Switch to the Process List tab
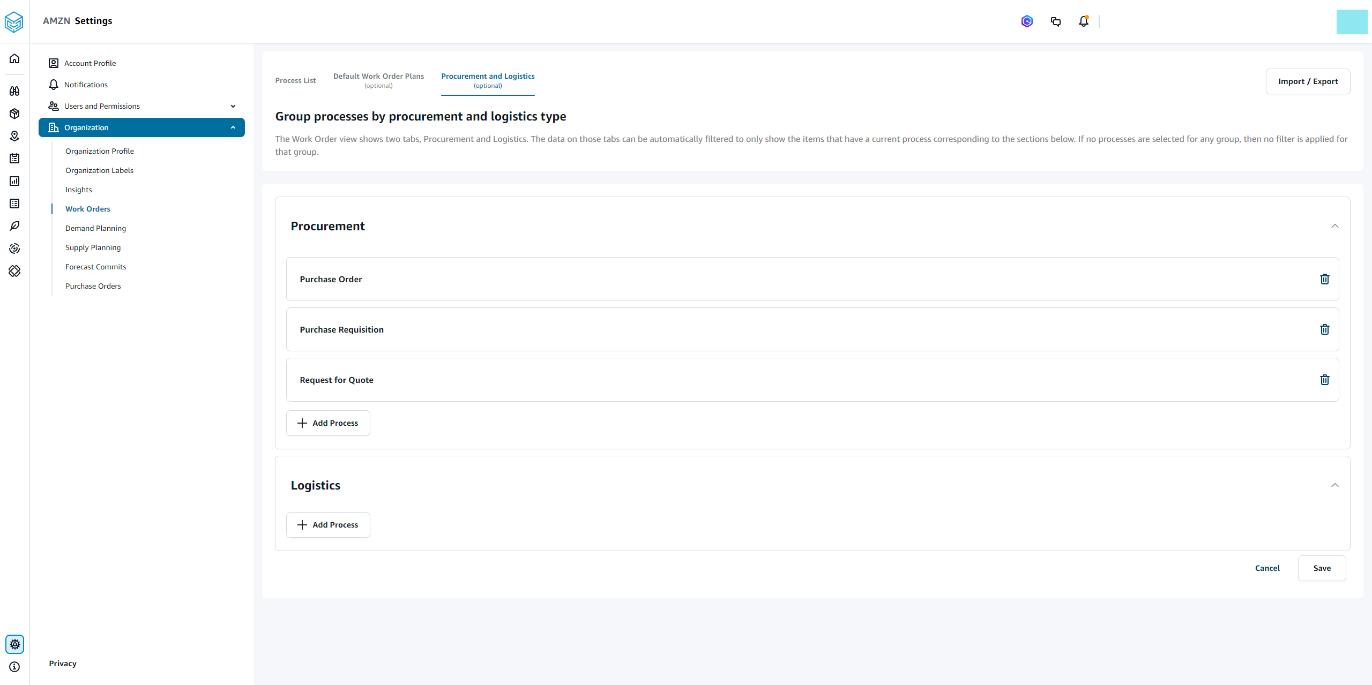Image resolution: width=1372 pixels, height=685 pixels. coord(296,80)
